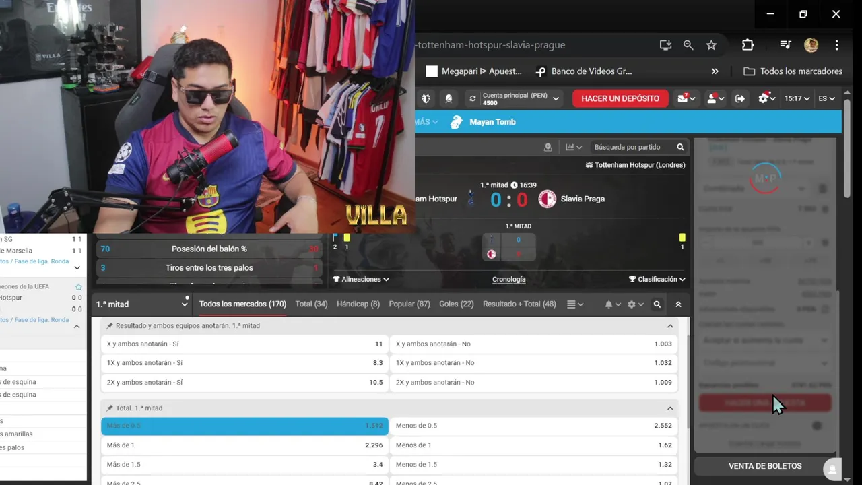Open the messages envelope with 7 notifications

pos(686,98)
